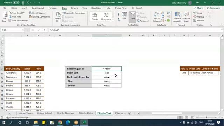Click Text to Columns
The image size is (224, 126).
156,17
